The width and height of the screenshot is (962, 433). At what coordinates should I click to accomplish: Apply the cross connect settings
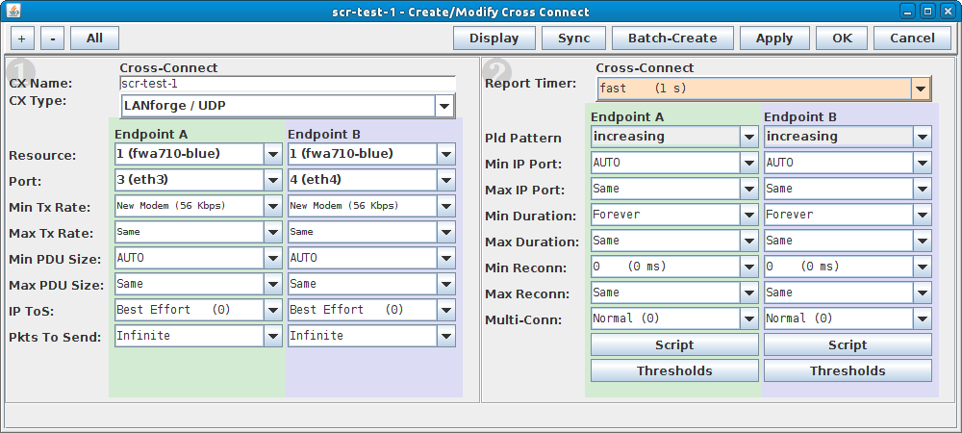point(774,38)
